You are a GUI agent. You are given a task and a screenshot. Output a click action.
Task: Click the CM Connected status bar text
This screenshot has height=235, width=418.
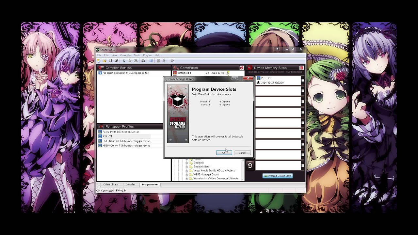coord(111,191)
